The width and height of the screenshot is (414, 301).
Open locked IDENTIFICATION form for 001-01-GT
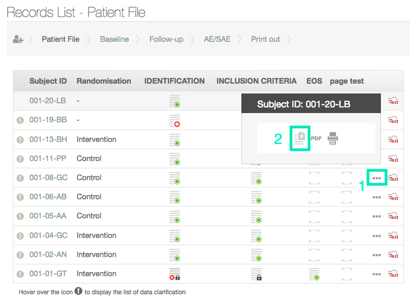(x=175, y=274)
